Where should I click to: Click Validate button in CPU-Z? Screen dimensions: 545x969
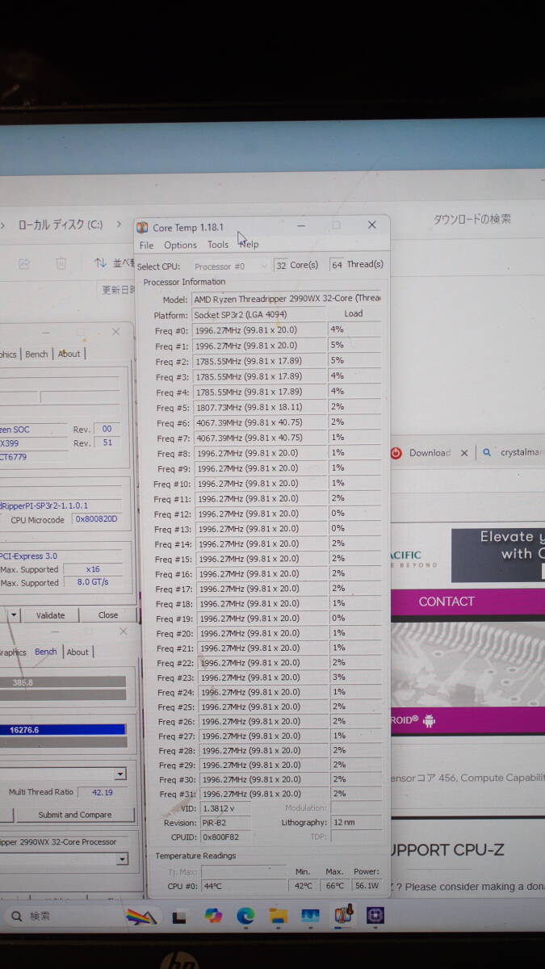(50, 615)
